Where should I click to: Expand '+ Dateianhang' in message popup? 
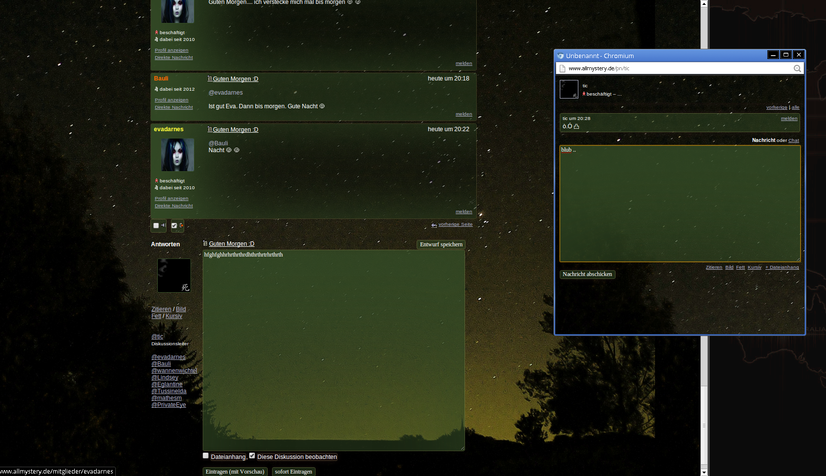point(782,267)
